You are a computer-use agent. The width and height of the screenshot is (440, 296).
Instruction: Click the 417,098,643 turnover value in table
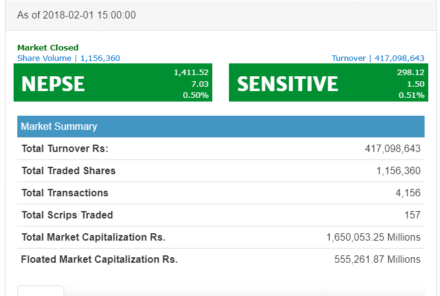(392, 148)
